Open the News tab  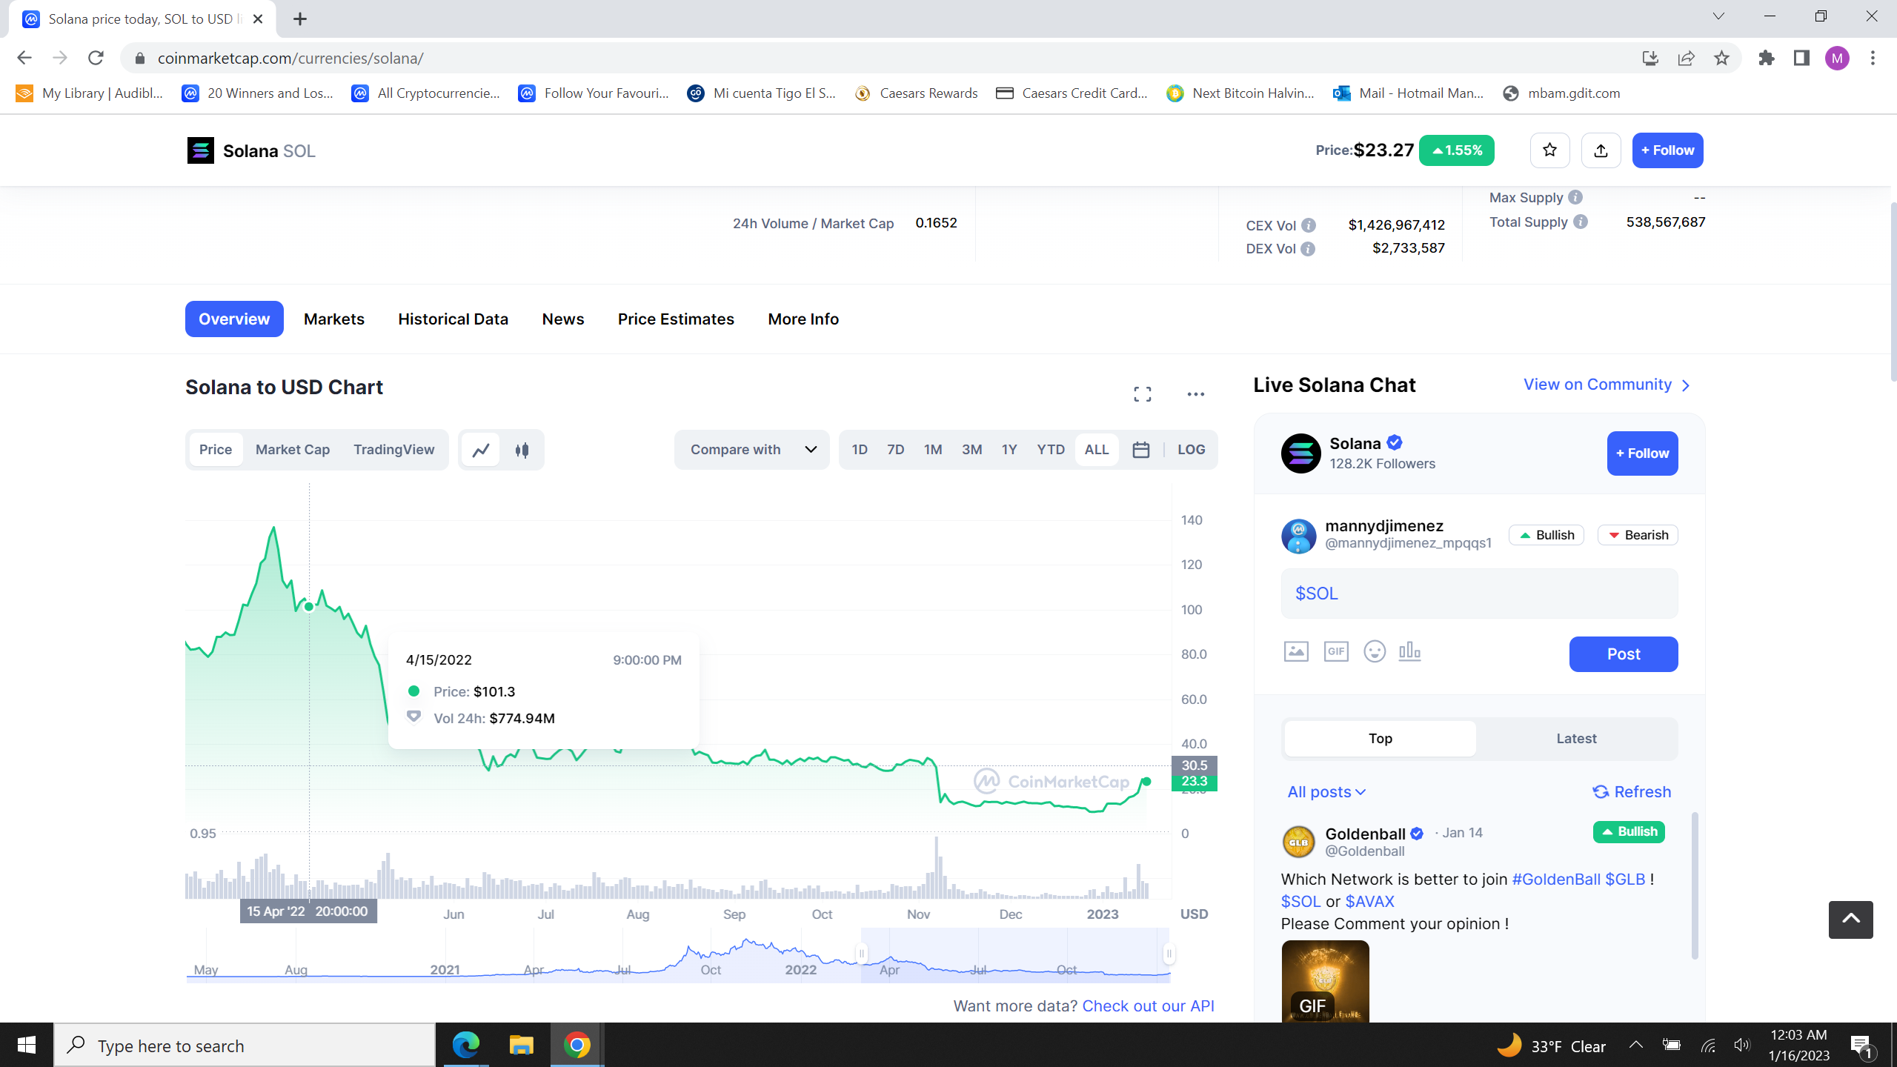(x=563, y=319)
